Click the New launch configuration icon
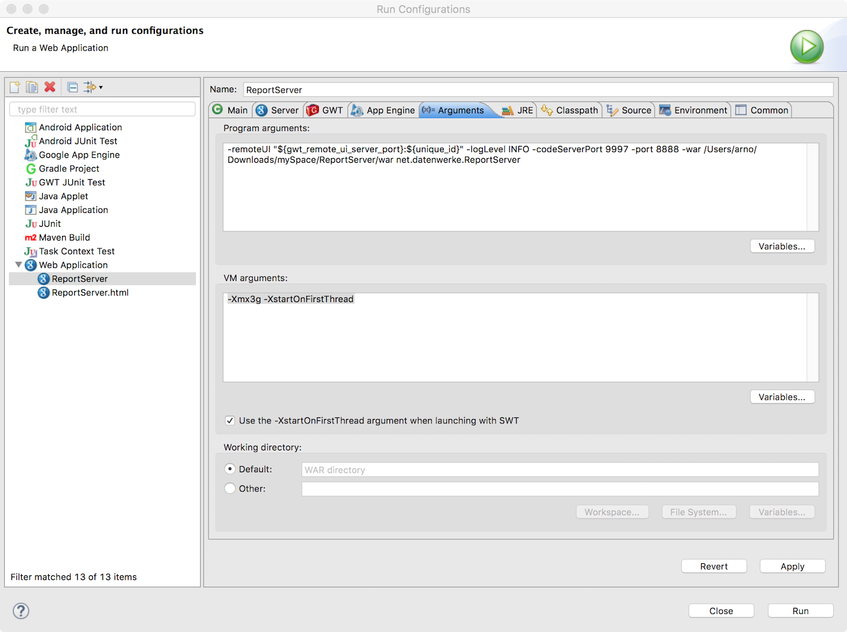The height and width of the screenshot is (632, 847). pos(15,87)
